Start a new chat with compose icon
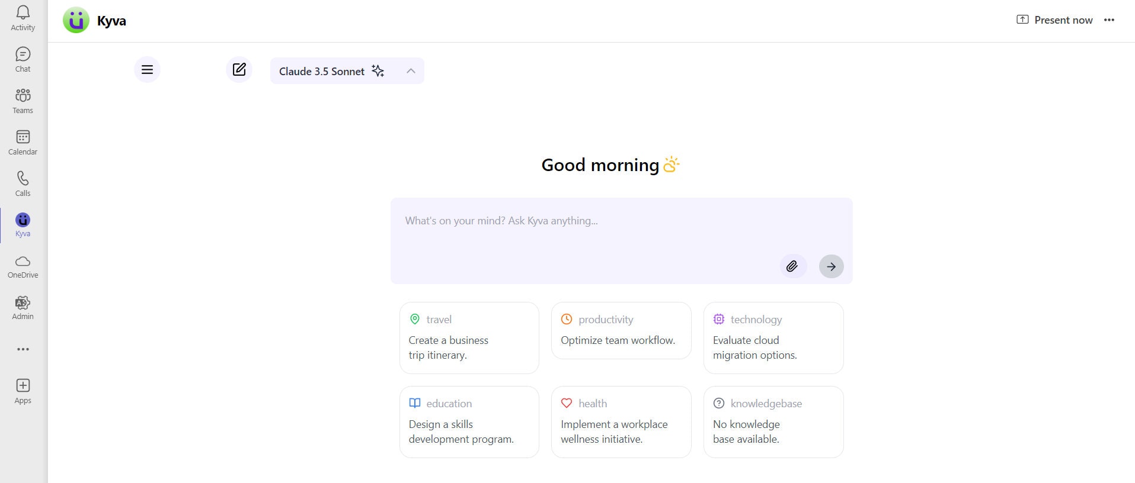Screen dimensions: 1135x483 [239, 70]
